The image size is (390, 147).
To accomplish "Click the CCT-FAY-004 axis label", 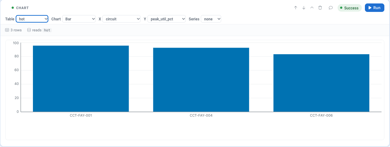I will (x=201, y=115).
